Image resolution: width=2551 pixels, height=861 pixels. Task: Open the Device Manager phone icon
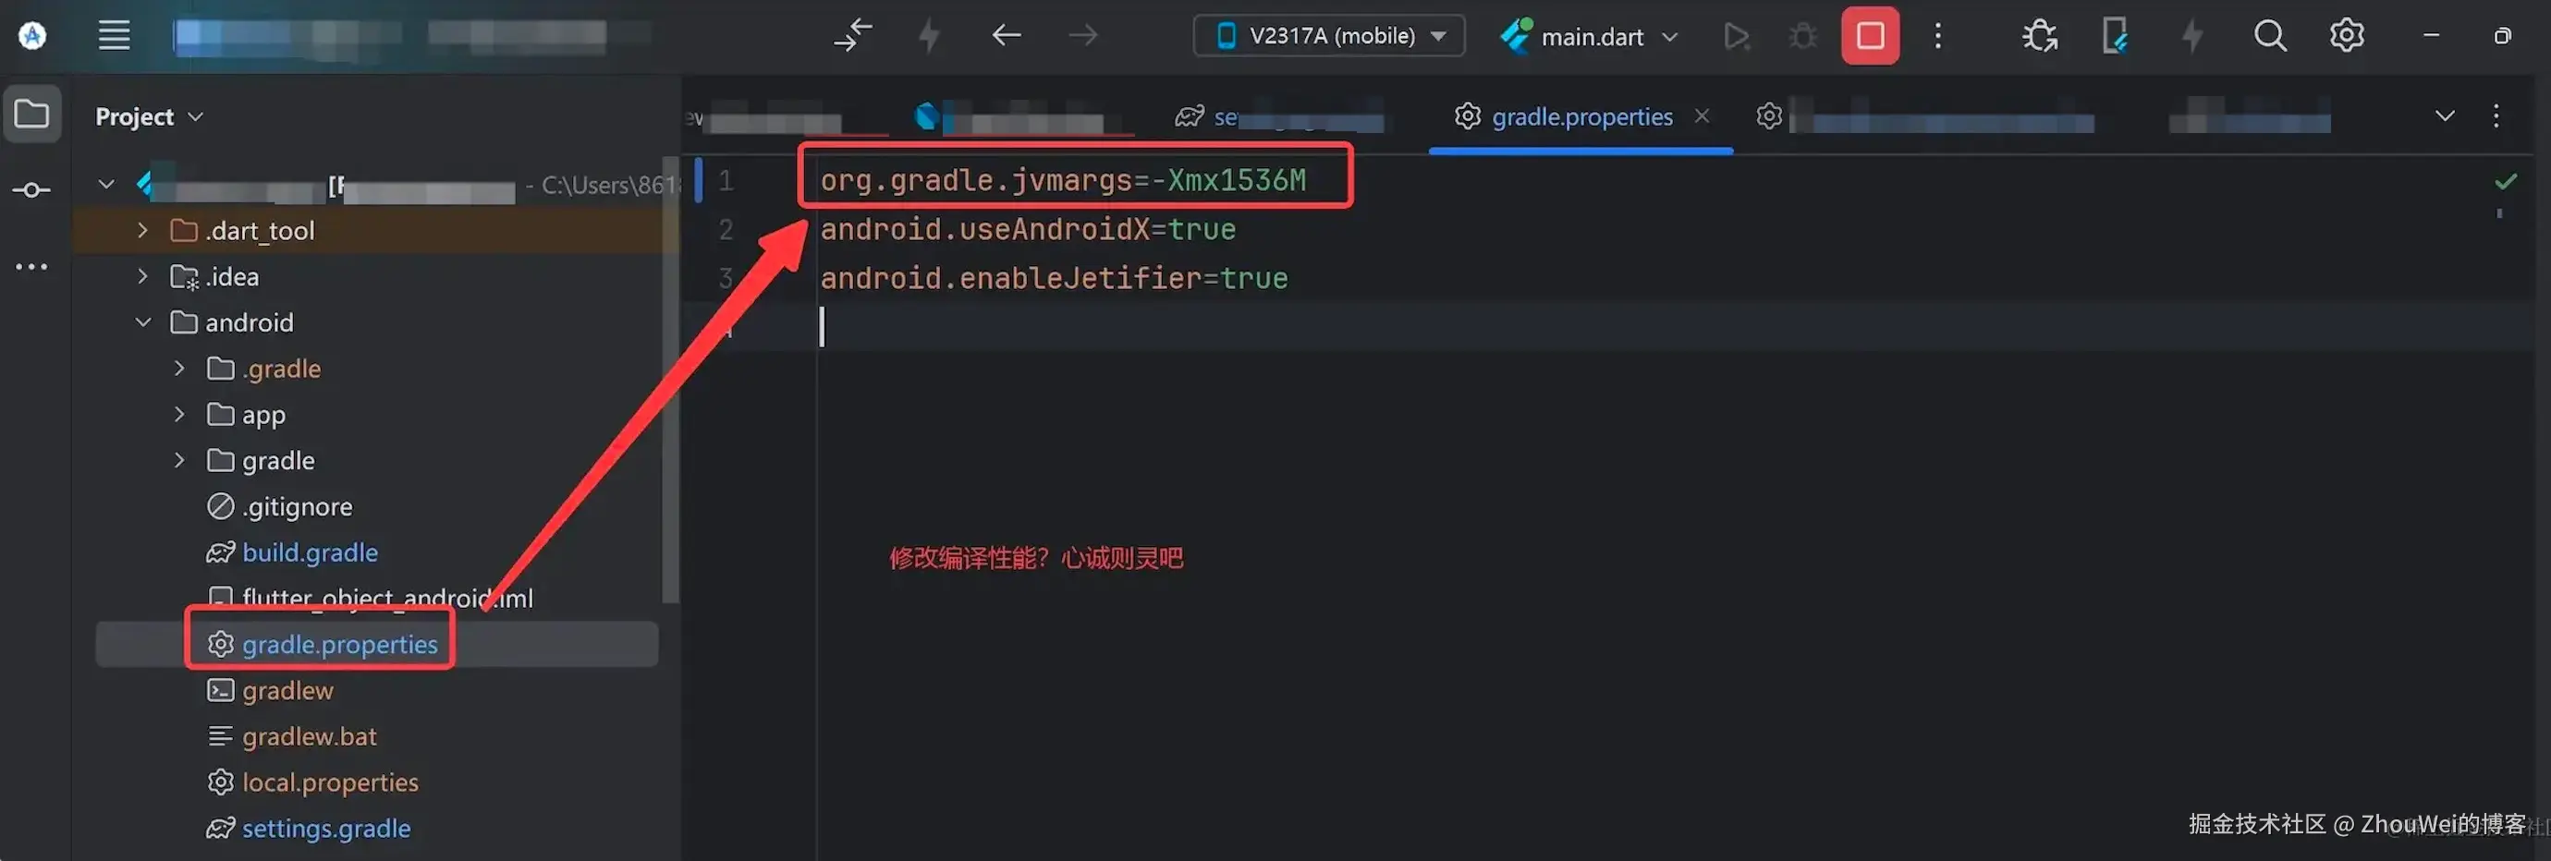pyautogui.click(x=2115, y=37)
